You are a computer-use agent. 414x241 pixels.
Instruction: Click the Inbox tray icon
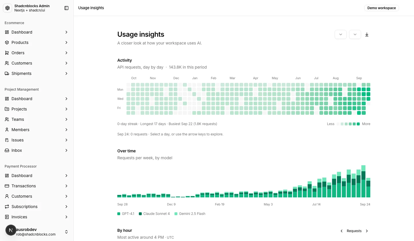[7, 150]
